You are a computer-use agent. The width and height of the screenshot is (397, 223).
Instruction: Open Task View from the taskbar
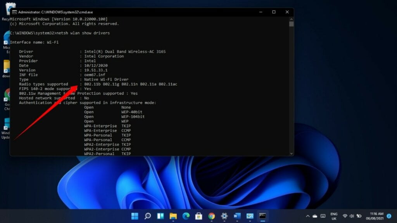coord(160,216)
